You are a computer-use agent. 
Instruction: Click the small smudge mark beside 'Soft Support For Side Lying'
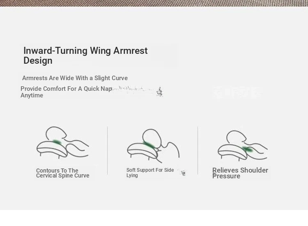coord(183,172)
